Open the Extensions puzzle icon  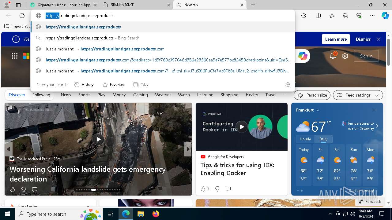[x=303, y=16]
